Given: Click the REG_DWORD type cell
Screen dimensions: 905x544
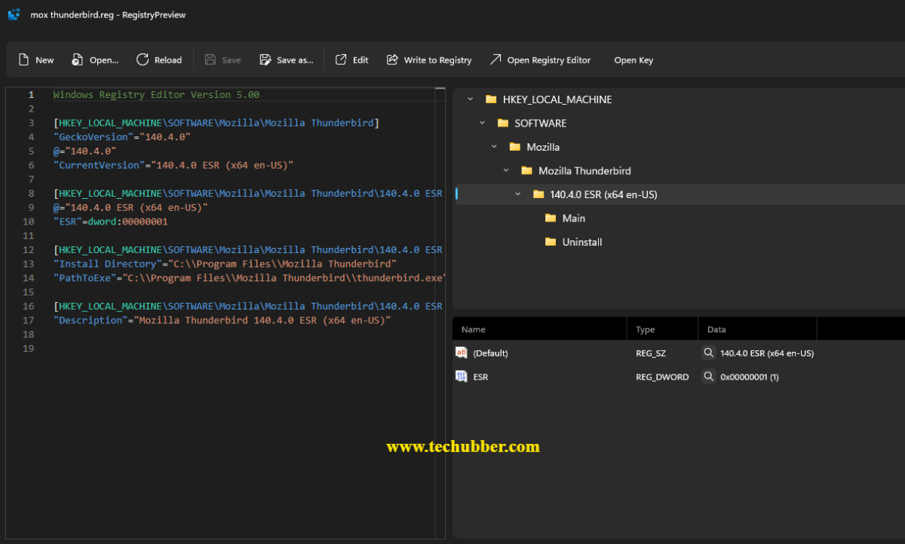Looking at the screenshot, I should pyautogui.click(x=662, y=377).
